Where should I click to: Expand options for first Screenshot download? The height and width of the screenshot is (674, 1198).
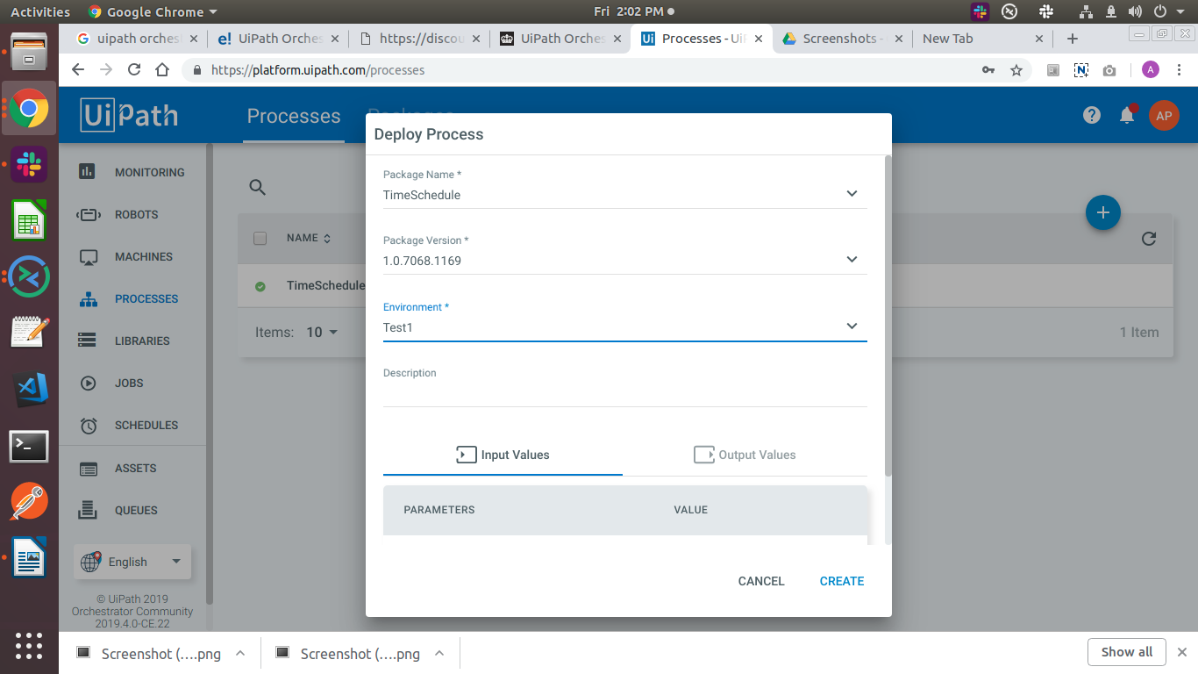pos(240,653)
